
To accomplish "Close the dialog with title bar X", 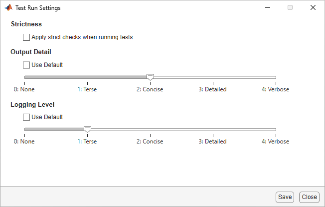I will point(313,8).
